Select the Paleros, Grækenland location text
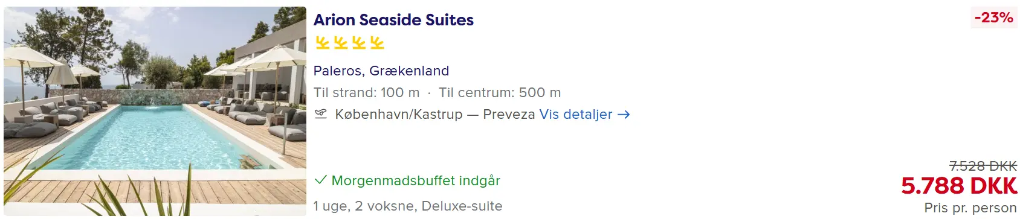Image resolution: width=1020 pixels, height=219 pixels. tap(381, 71)
